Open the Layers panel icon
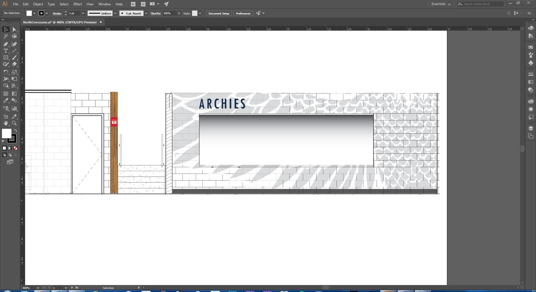Viewport: 536px width, 292px height. pos(531,128)
